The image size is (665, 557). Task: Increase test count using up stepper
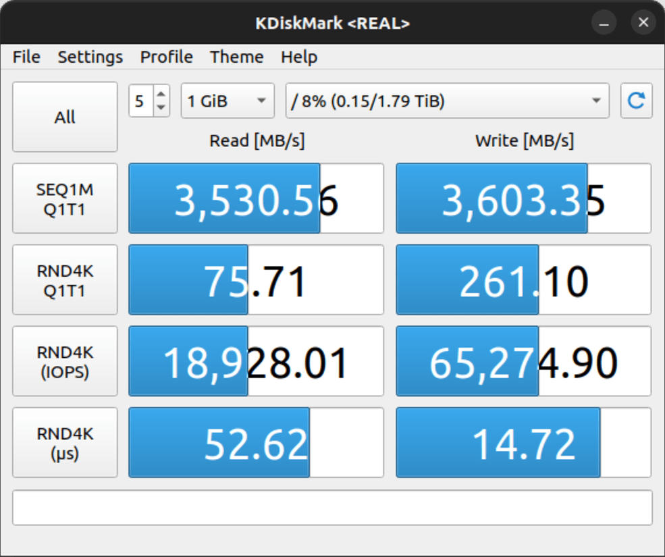click(x=160, y=95)
